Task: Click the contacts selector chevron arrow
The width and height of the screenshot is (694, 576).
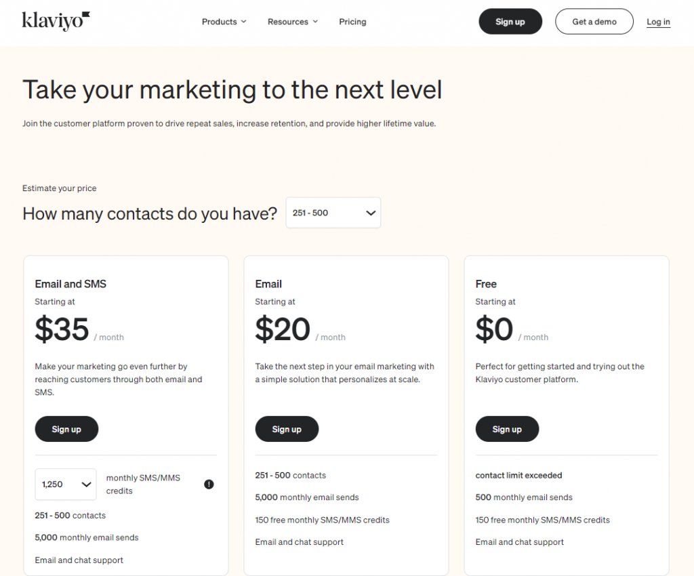Action: click(371, 213)
